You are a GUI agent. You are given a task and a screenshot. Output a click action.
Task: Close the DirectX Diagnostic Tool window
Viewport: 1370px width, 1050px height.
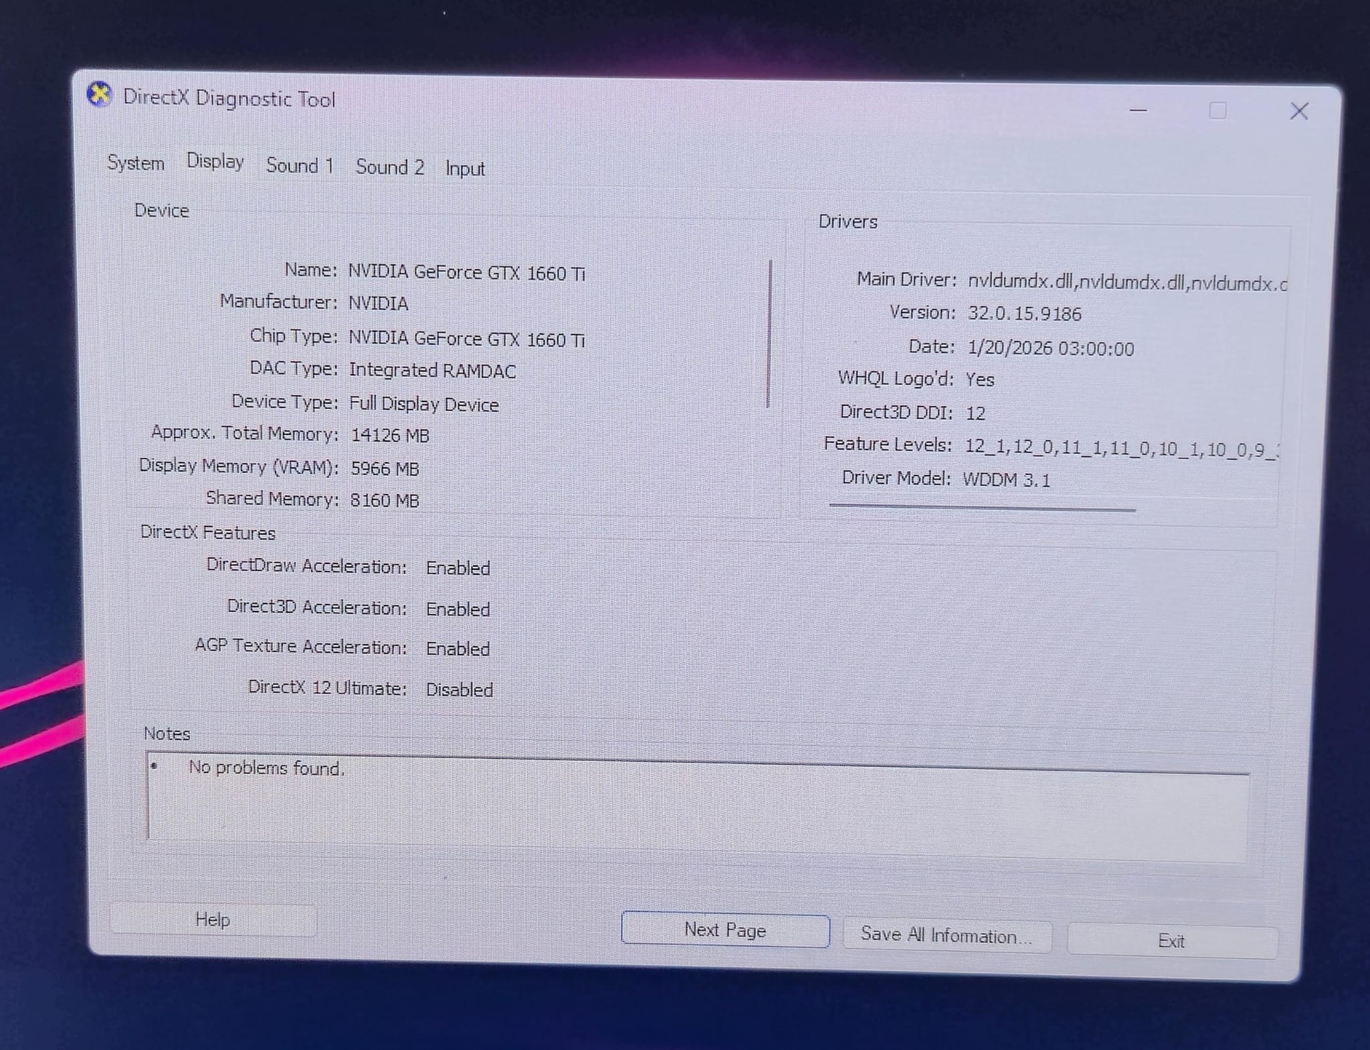1298,111
